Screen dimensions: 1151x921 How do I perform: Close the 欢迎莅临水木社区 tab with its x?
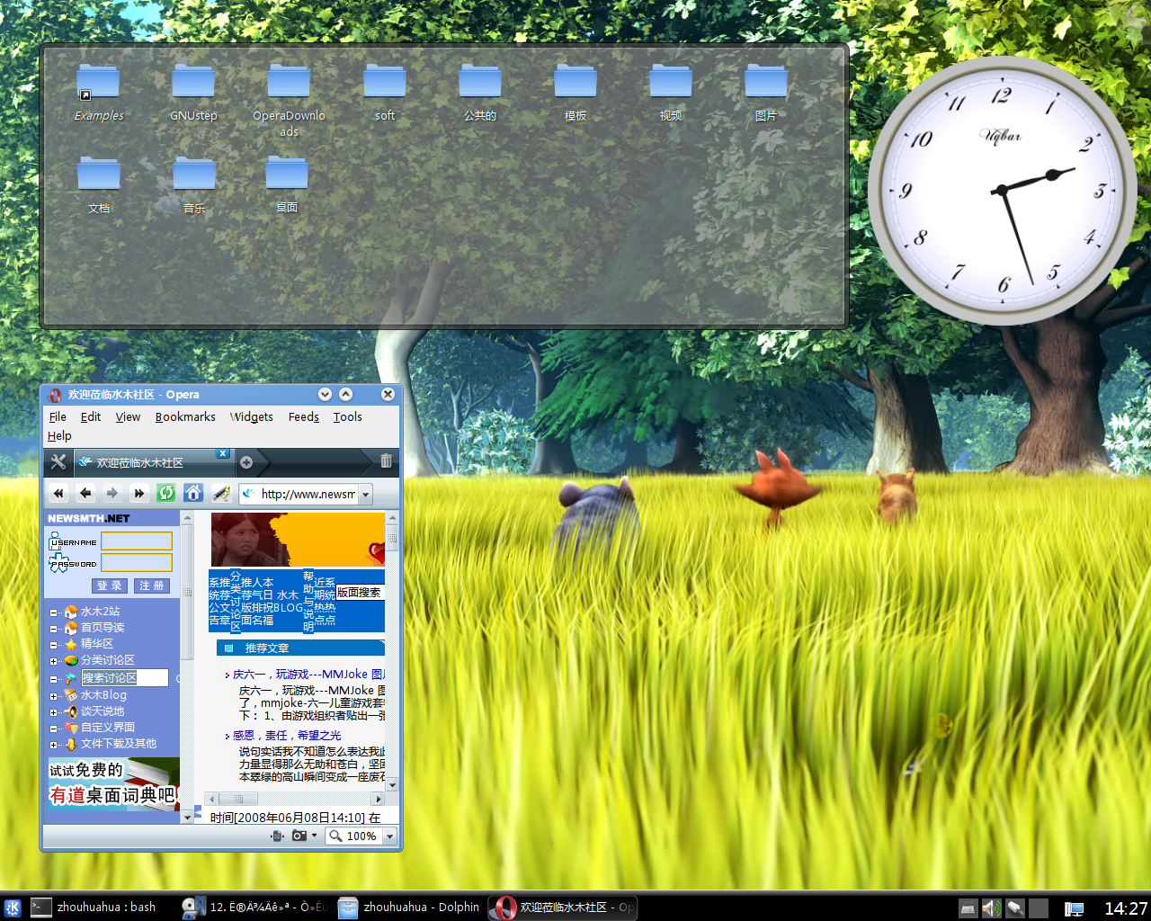coord(223,453)
